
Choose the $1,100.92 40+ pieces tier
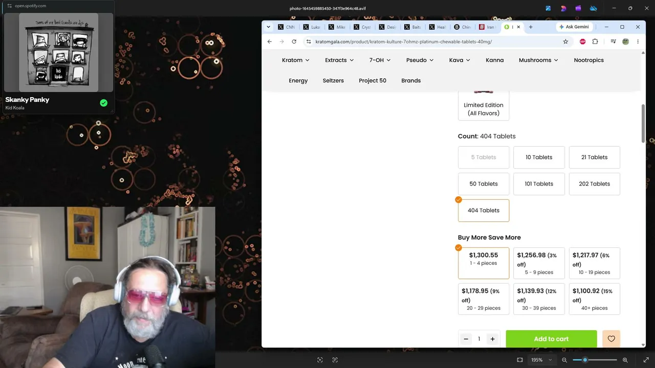[595, 299]
